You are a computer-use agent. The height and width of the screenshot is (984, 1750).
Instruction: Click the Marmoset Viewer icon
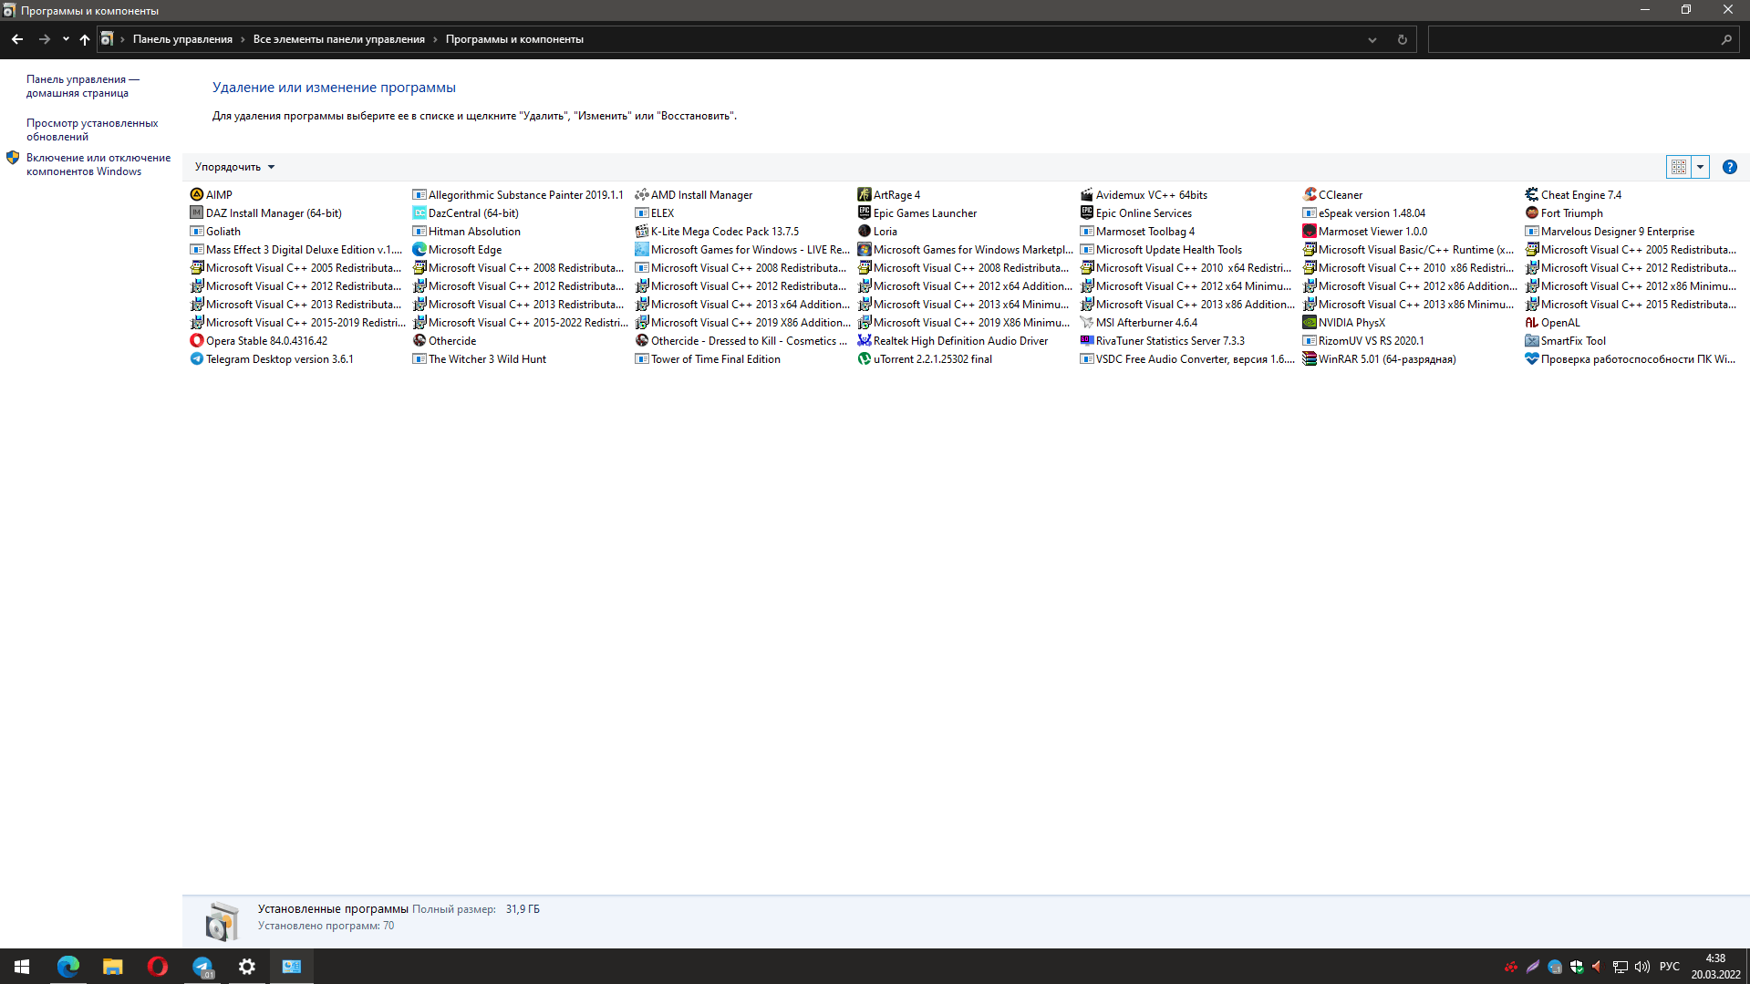click(x=1309, y=231)
